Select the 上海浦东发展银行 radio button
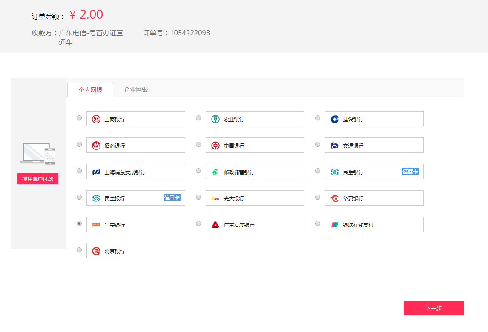 point(79,171)
